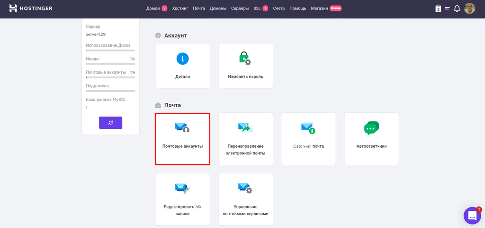Open the Хостинг menu item

click(x=180, y=8)
